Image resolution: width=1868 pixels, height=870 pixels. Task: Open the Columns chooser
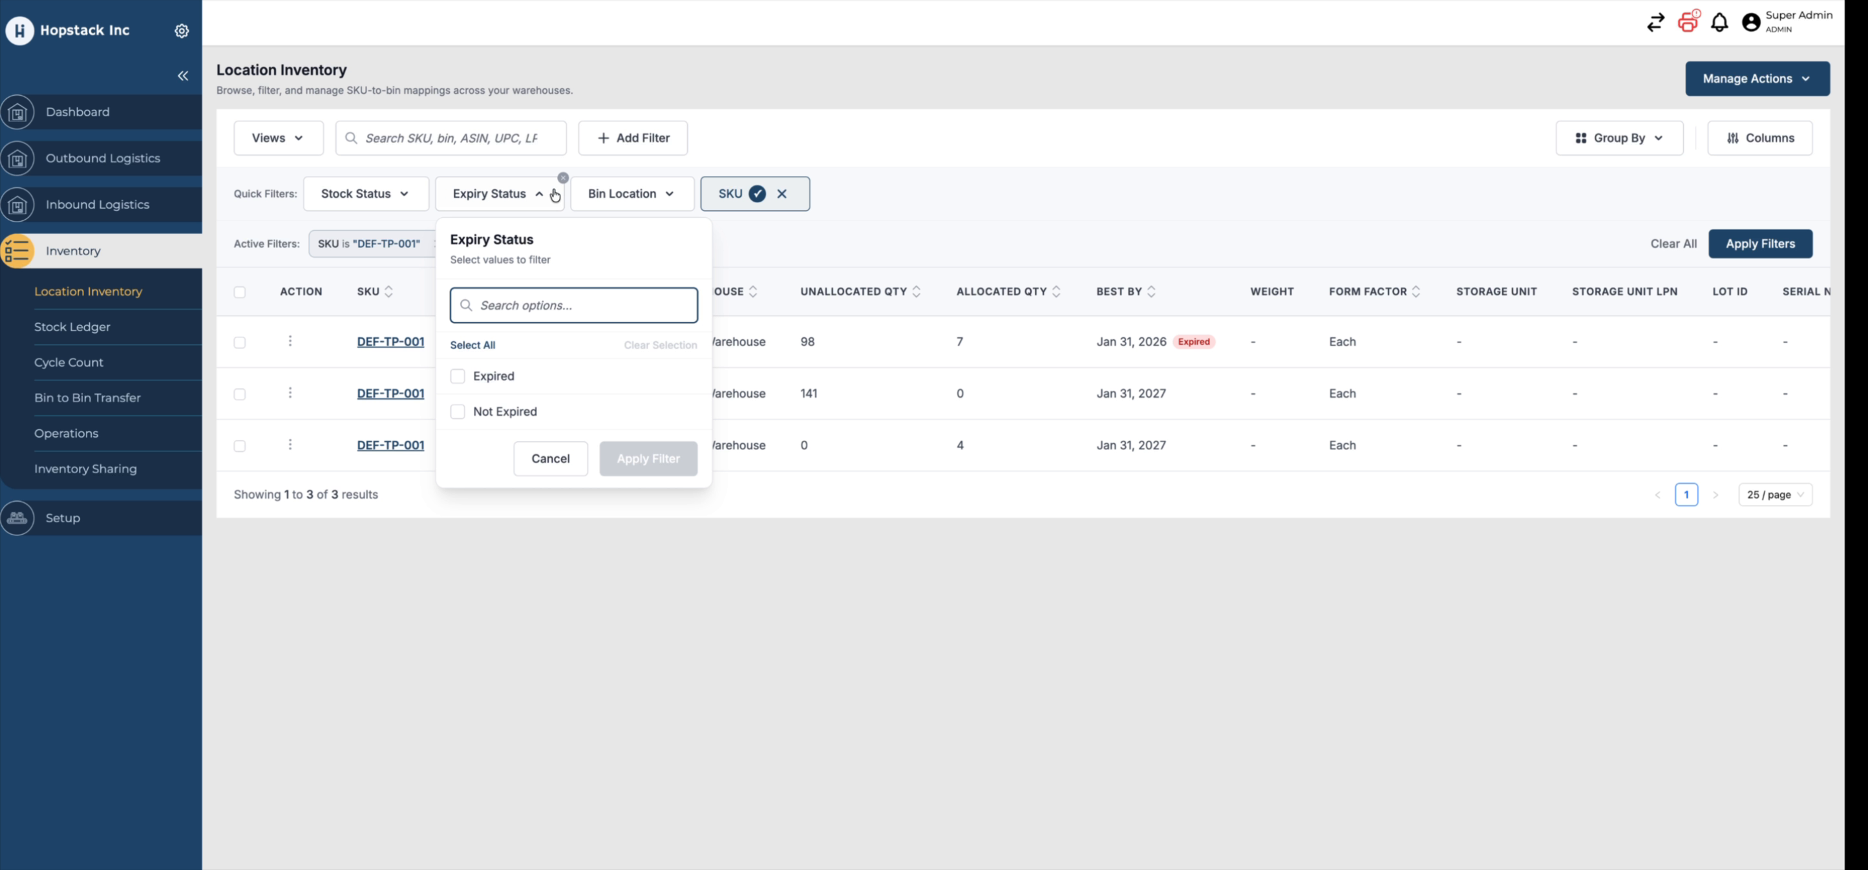[1760, 138]
